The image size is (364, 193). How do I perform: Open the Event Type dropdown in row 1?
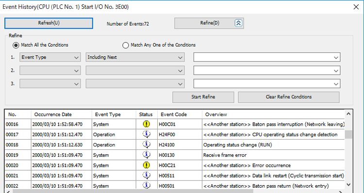coord(50,57)
